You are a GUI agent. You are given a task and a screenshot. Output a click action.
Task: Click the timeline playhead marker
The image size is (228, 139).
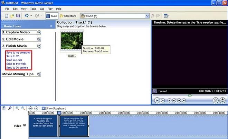59,113
